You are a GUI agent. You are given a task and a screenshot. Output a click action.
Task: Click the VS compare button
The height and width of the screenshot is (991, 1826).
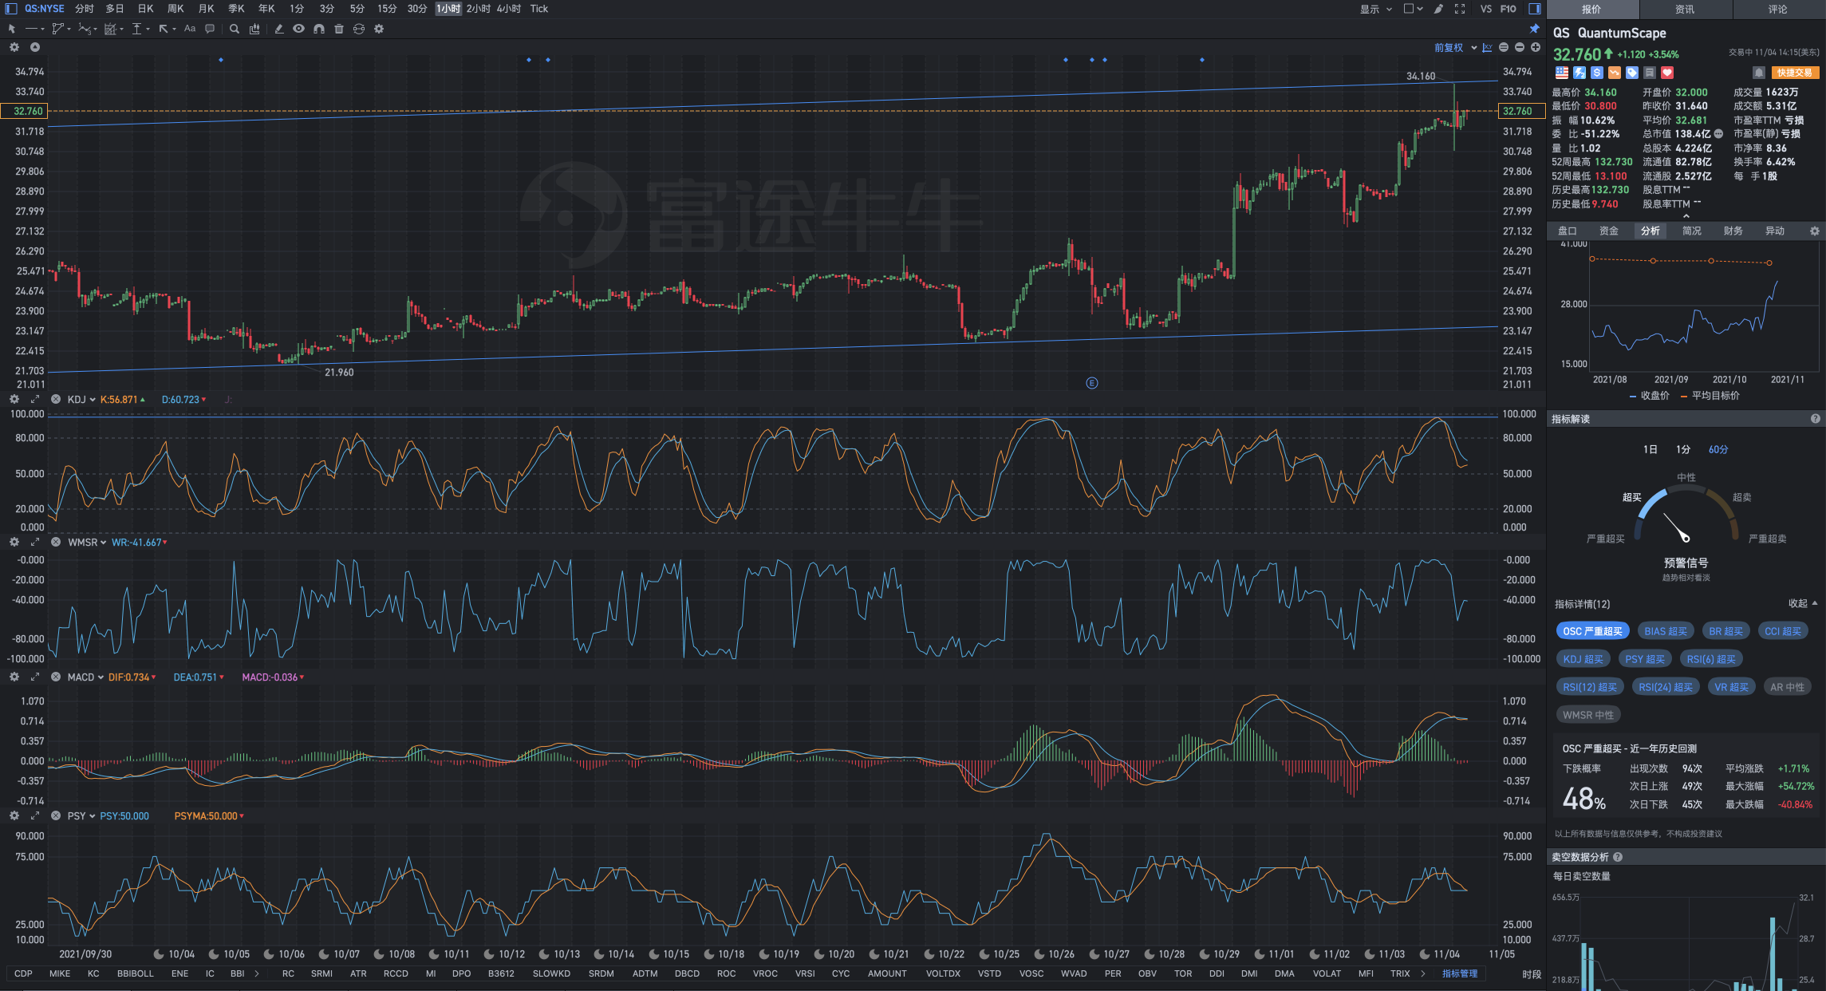1486,9
